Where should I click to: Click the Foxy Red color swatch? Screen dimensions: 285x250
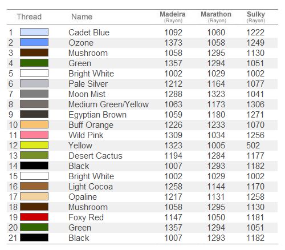(x=34, y=217)
